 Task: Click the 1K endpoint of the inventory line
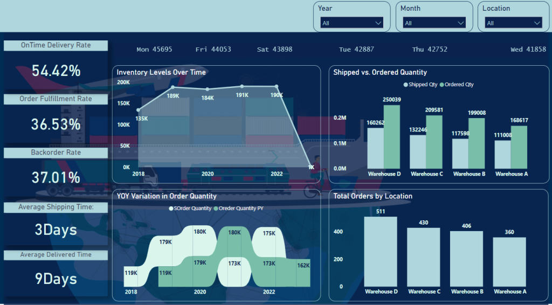tap(311, 167)
